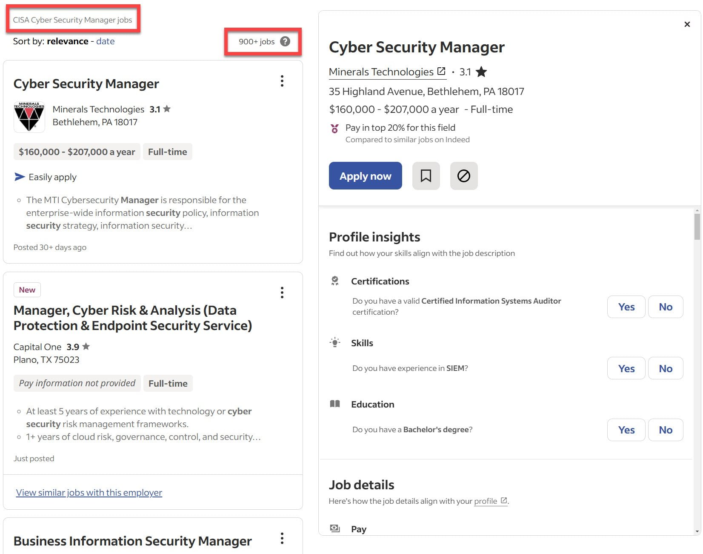Click Apply now button
The width and height of the screenshot is (703, 554).
tap(366, 175)
